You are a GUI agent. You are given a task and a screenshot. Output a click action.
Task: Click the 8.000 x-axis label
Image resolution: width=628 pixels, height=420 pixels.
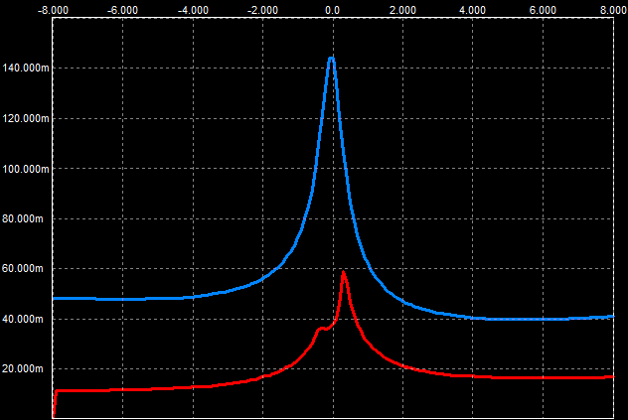tap(613, 10)
